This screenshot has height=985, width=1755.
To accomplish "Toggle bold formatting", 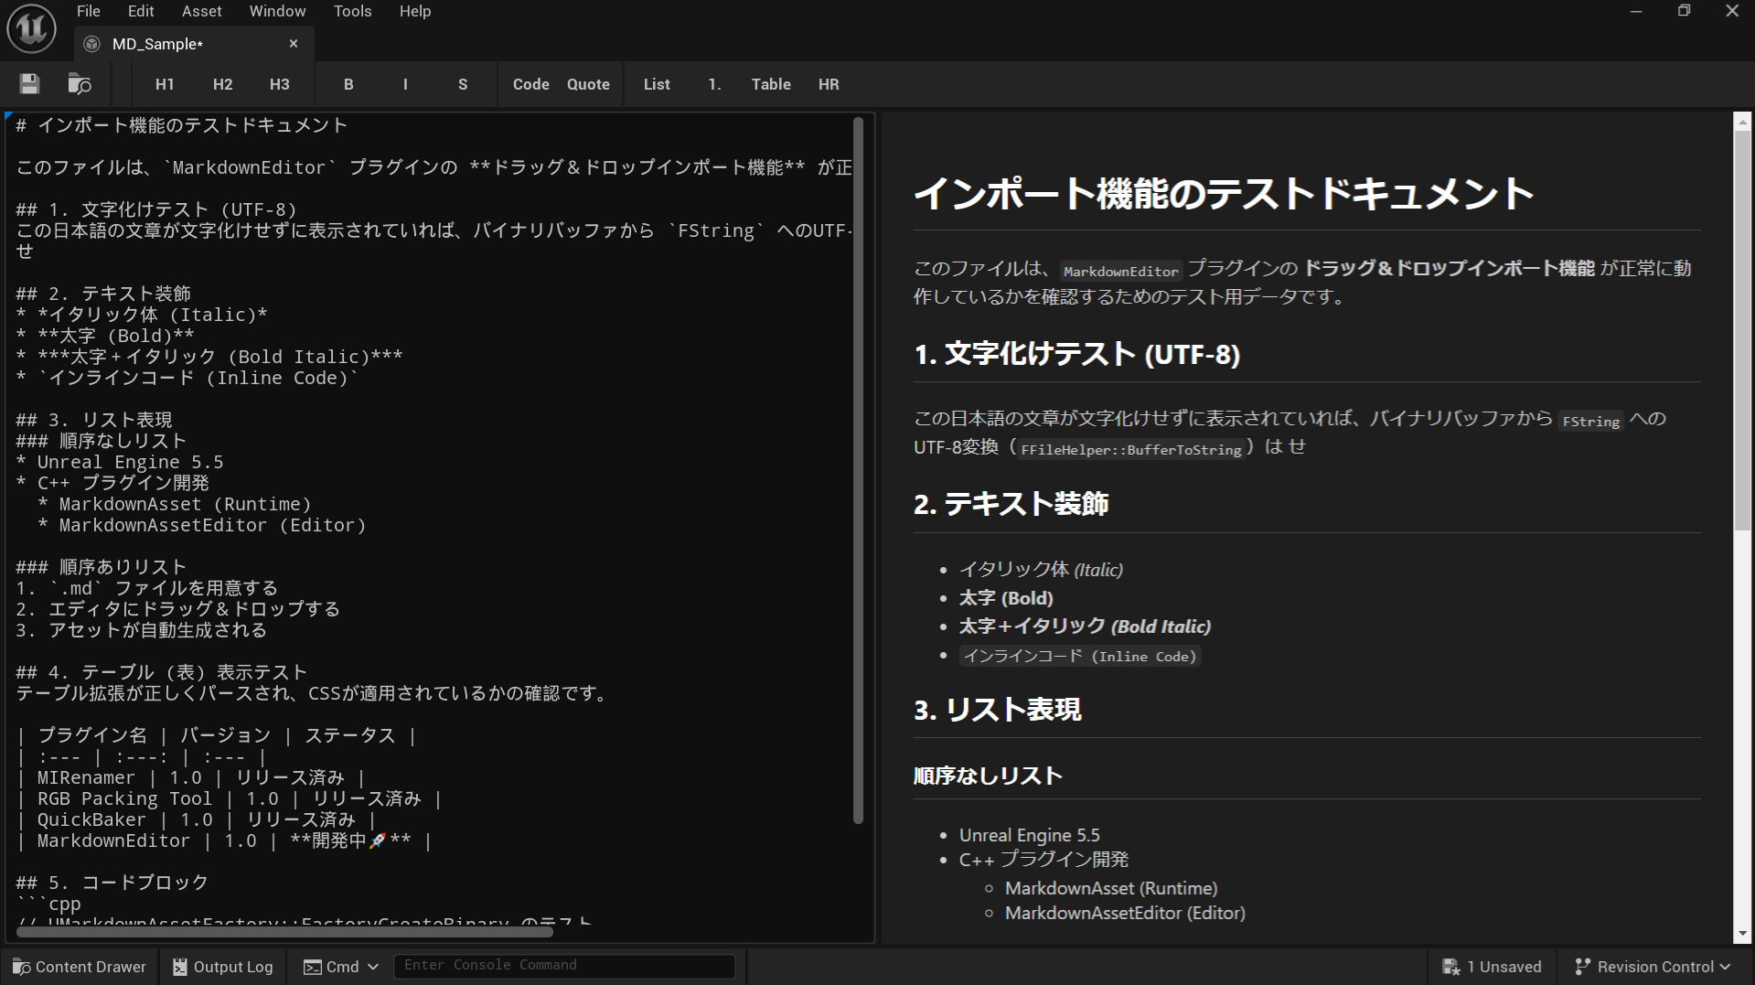I will 348,83.
